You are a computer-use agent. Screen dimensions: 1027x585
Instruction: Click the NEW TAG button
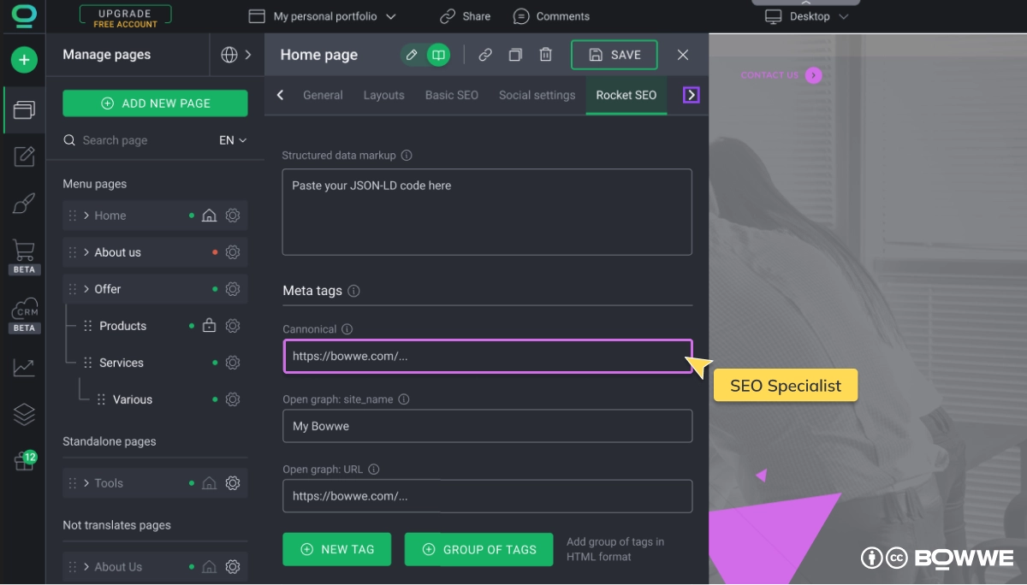point(336,549)
